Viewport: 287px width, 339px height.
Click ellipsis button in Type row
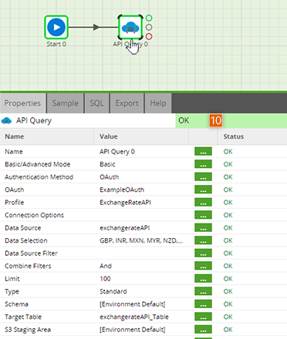coord(203,291)
